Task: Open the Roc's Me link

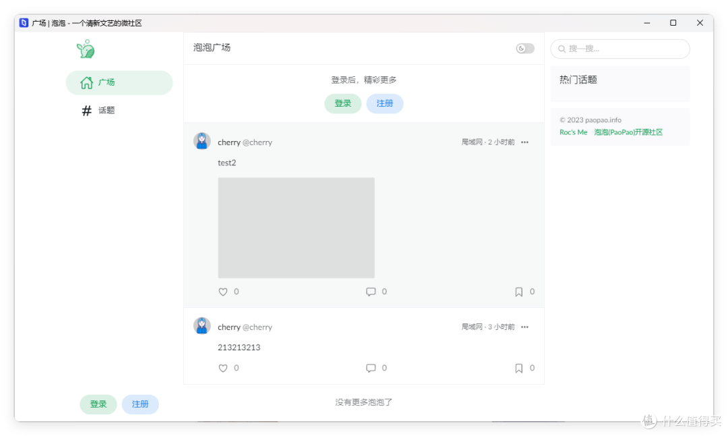Action: [574, 132]
